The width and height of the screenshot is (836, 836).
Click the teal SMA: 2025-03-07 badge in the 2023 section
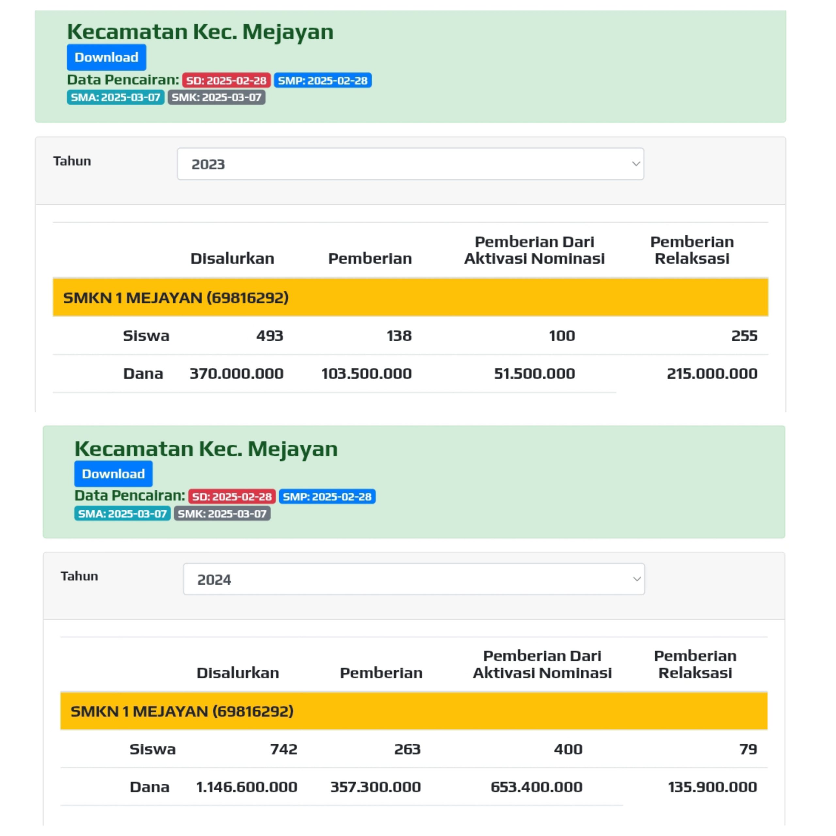click(116, 97)
